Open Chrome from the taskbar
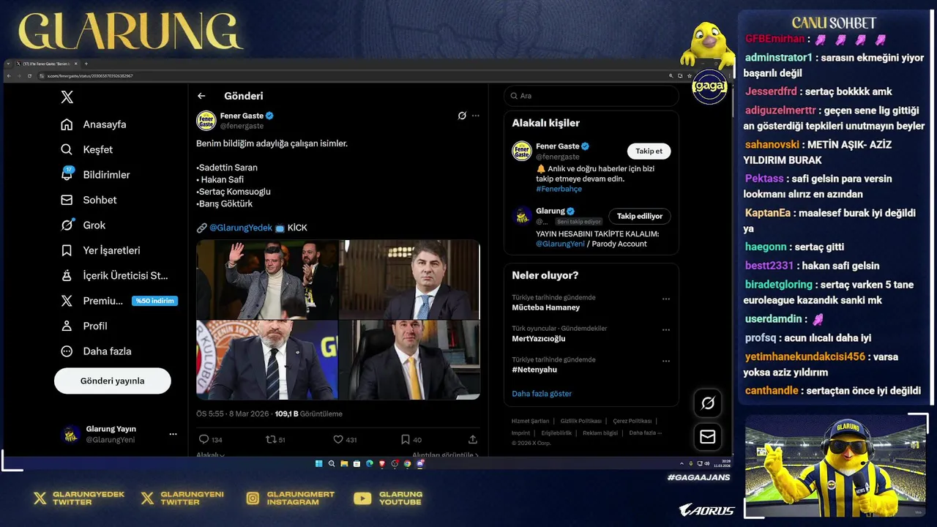The image size is (937, 527). point(408,463)
